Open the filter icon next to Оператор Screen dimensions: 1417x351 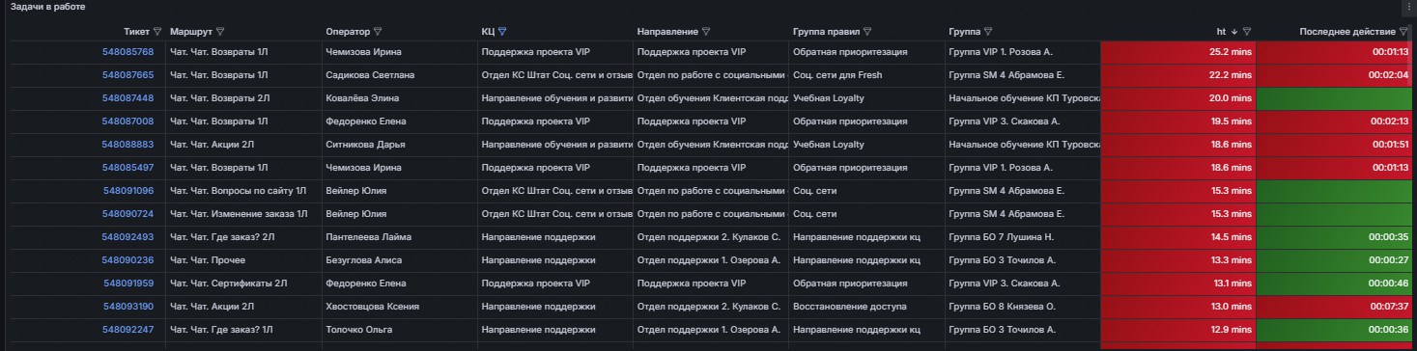(x=378, y=32)
